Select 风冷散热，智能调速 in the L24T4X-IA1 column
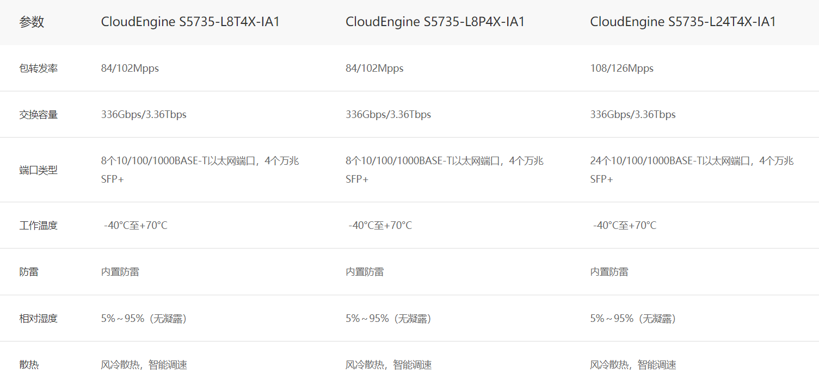The height and width of the screenshot is (385, 819). (x=633, y=365)
